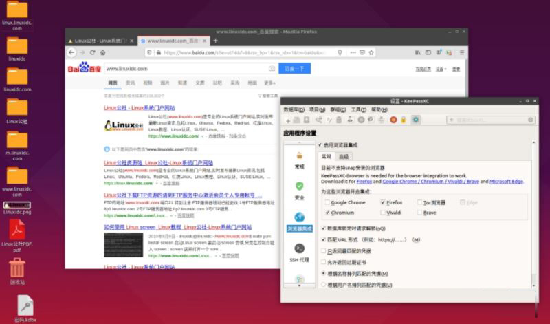Open the Linuxidc.png desktop image
This screenshot has height=324, width=550.
coord(16,208)
